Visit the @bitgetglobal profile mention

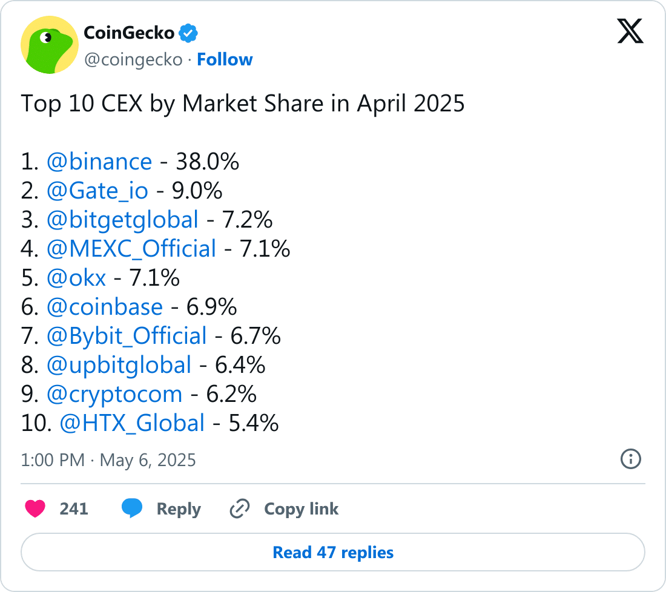click(x=122, y=220)
